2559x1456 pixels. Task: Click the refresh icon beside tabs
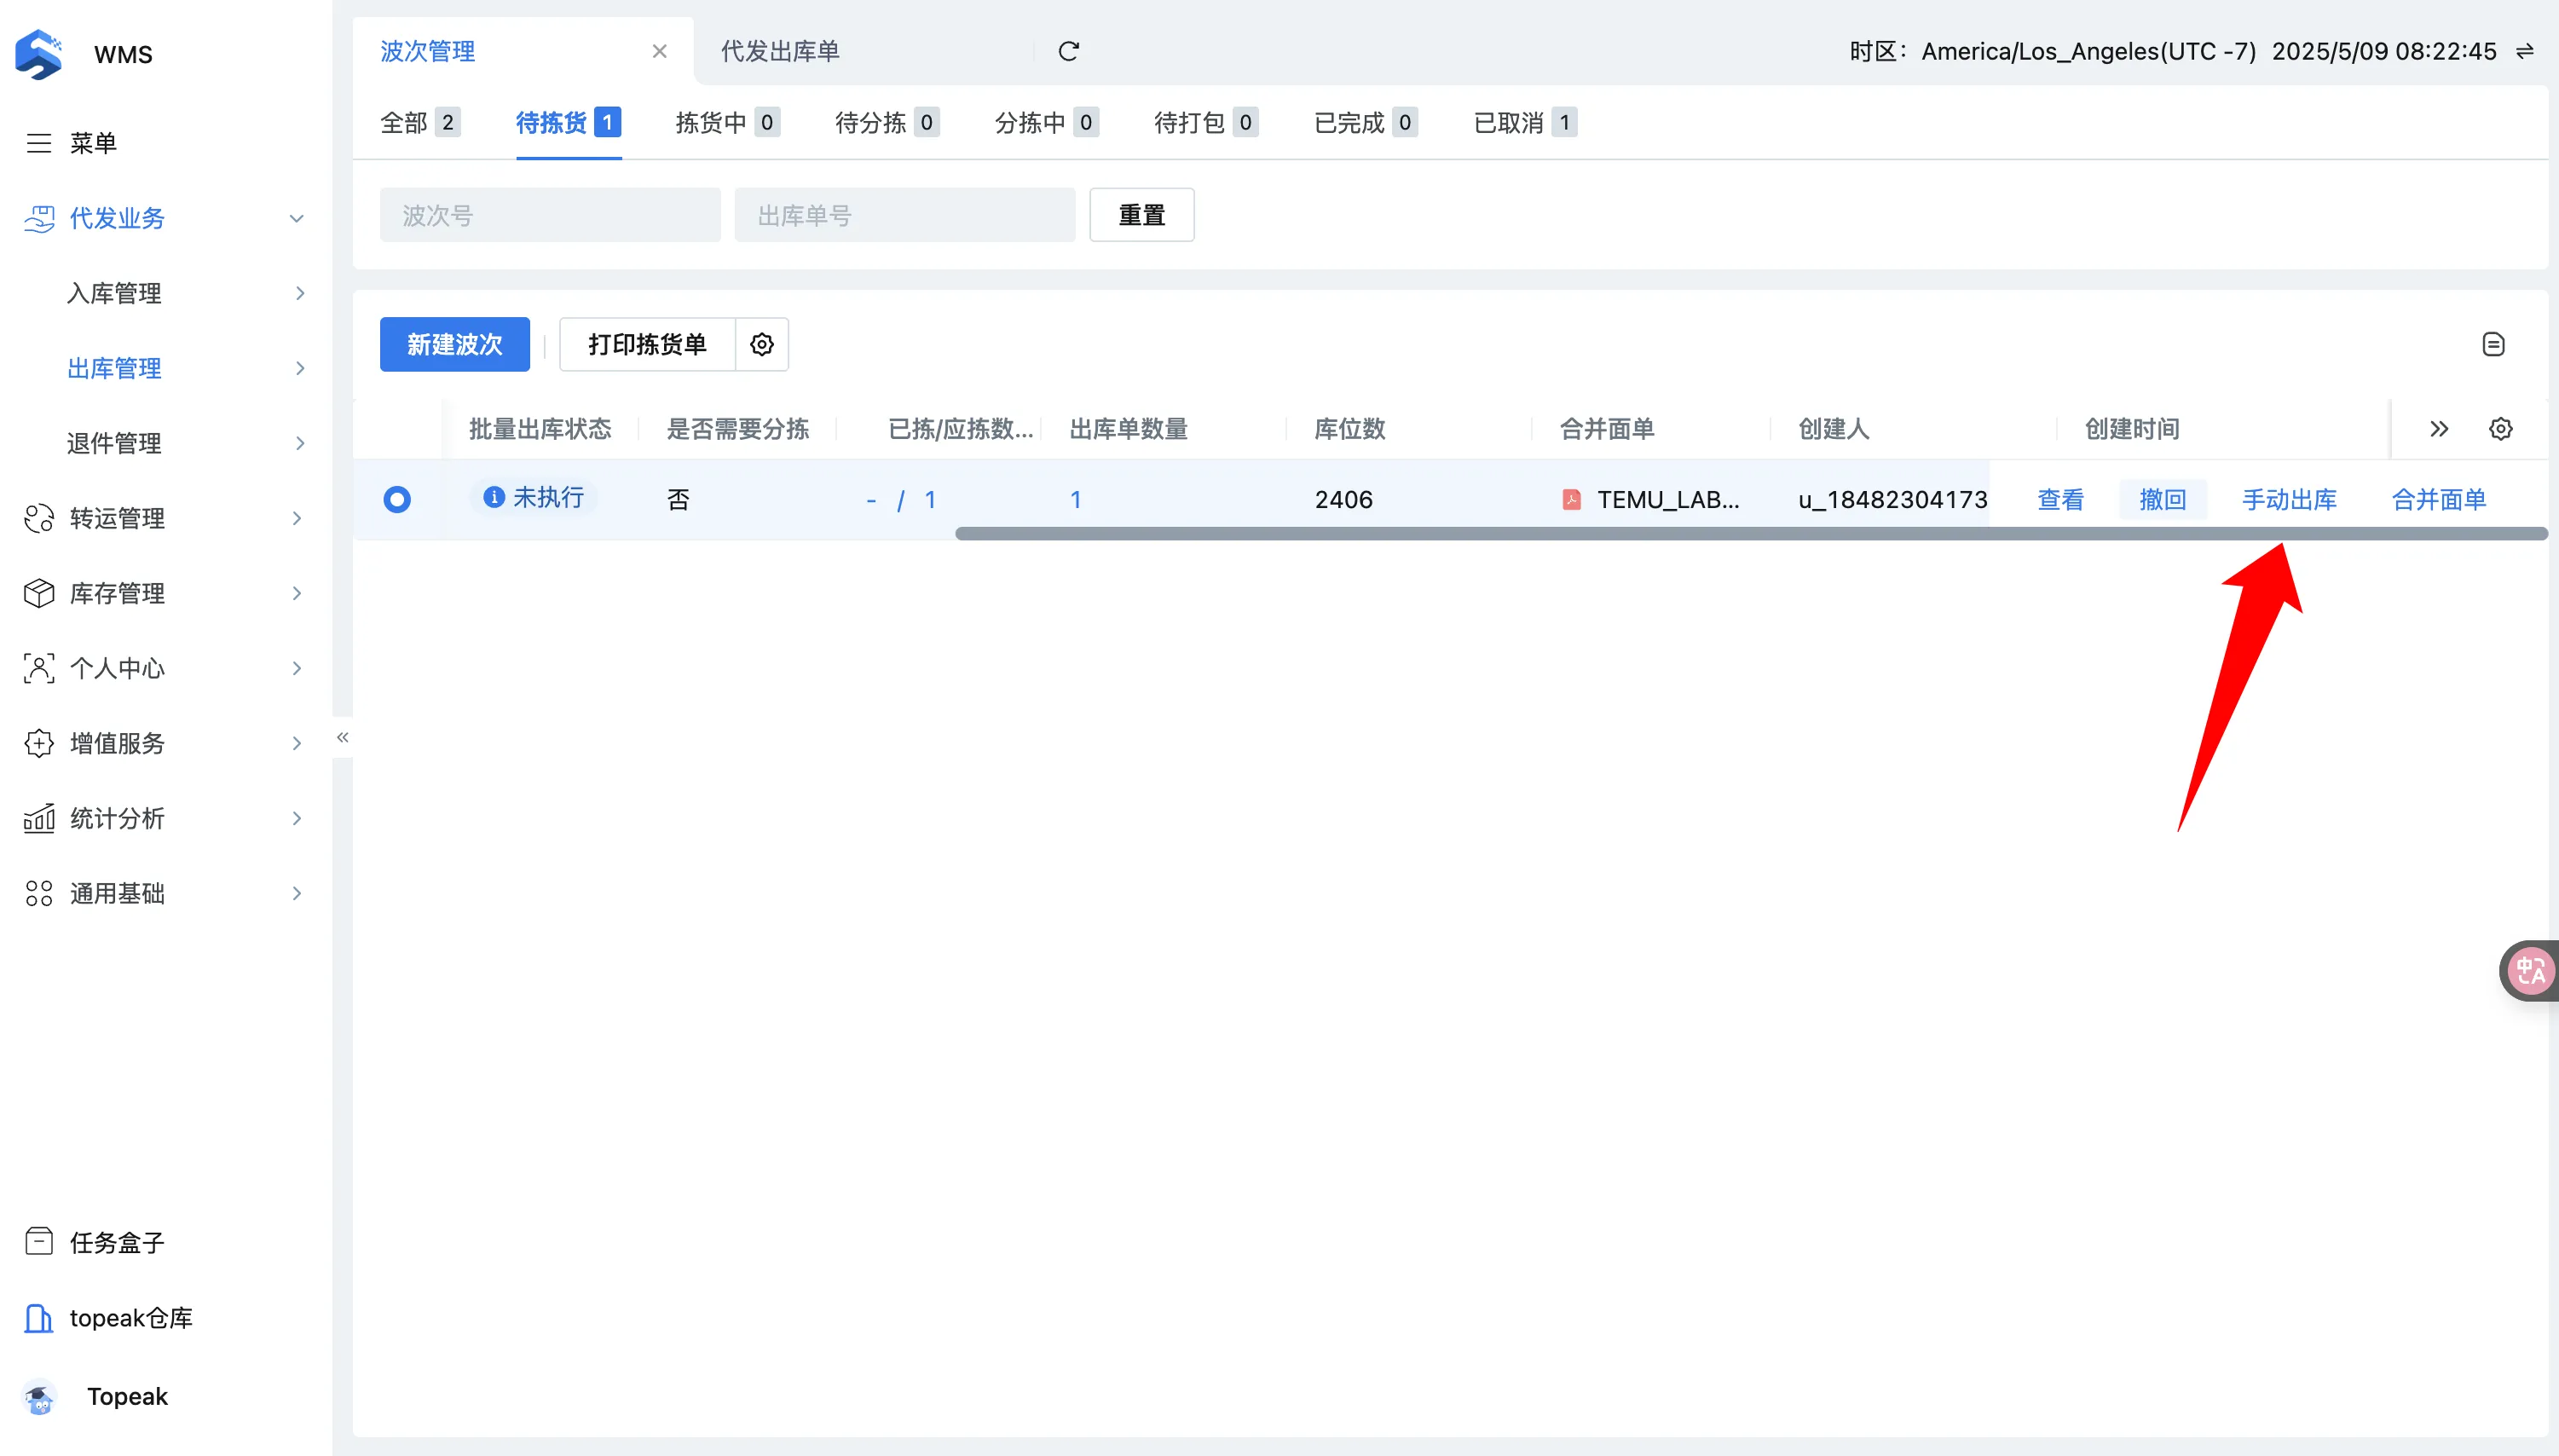[1068, 51]
